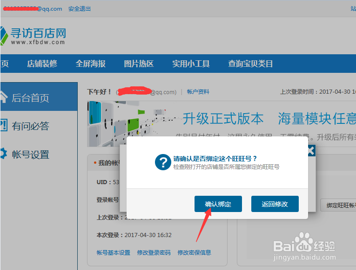Image resolution: width=356 pixels, height=270 pixels.
Task: Open the 帐户资料 link
Action: tap(198, 92)
